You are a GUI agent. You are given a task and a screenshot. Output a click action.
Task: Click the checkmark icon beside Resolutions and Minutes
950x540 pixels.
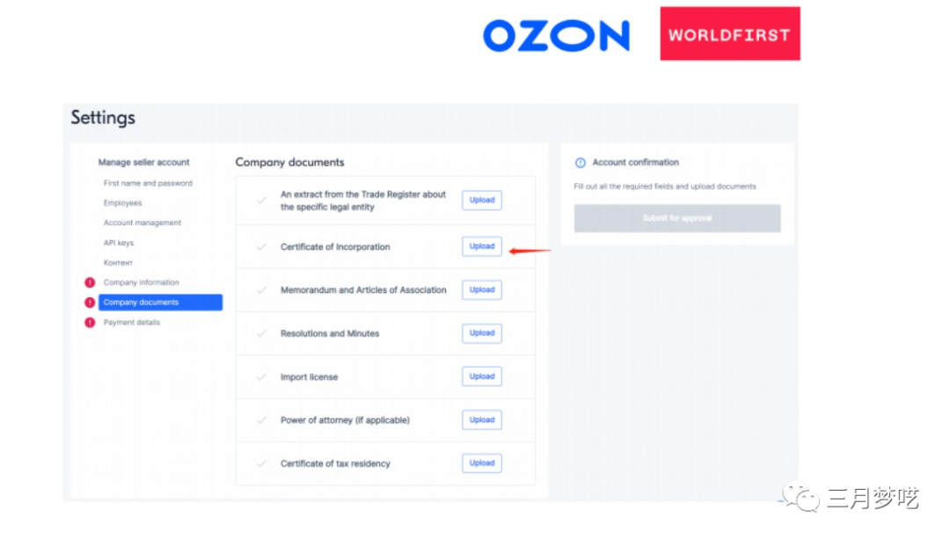click(261, 334)
